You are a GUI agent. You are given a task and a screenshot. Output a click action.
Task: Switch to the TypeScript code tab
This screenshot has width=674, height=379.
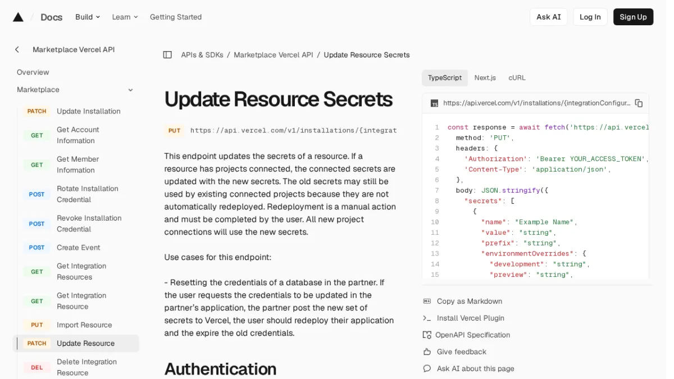445,78
